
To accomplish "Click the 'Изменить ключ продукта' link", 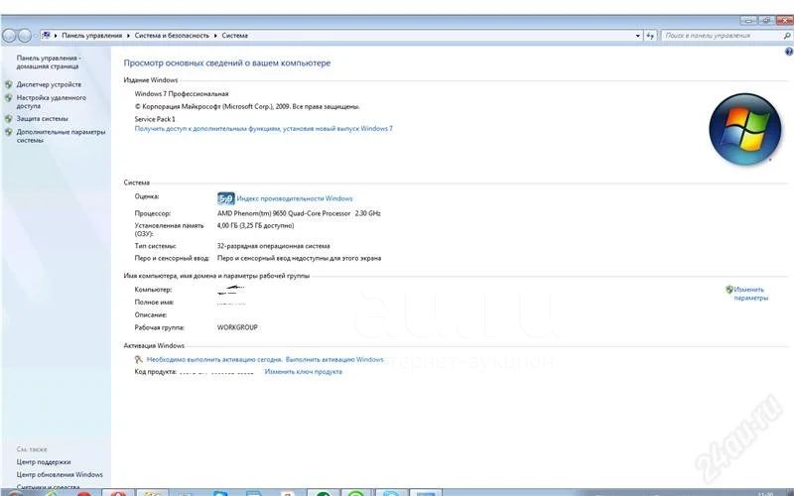I will [x=304, y=371].
